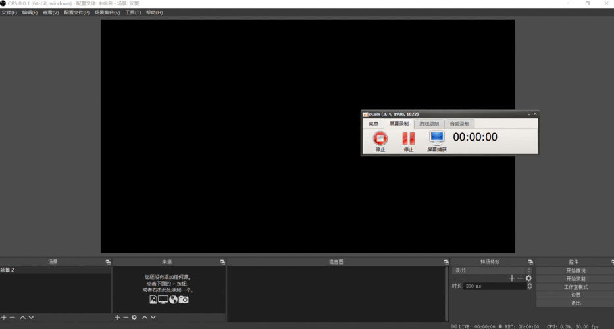Add a new scene with the plus icon

(x=4, y=318)
